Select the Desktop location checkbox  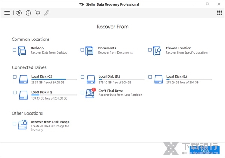pyautogui.click(x=15, y=50)
